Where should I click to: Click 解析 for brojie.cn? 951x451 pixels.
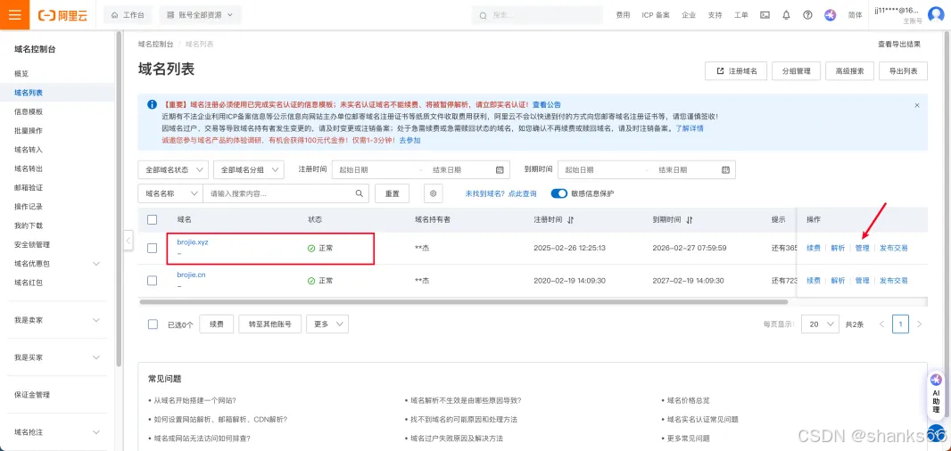pyautogui.click(x=839, y=281)
